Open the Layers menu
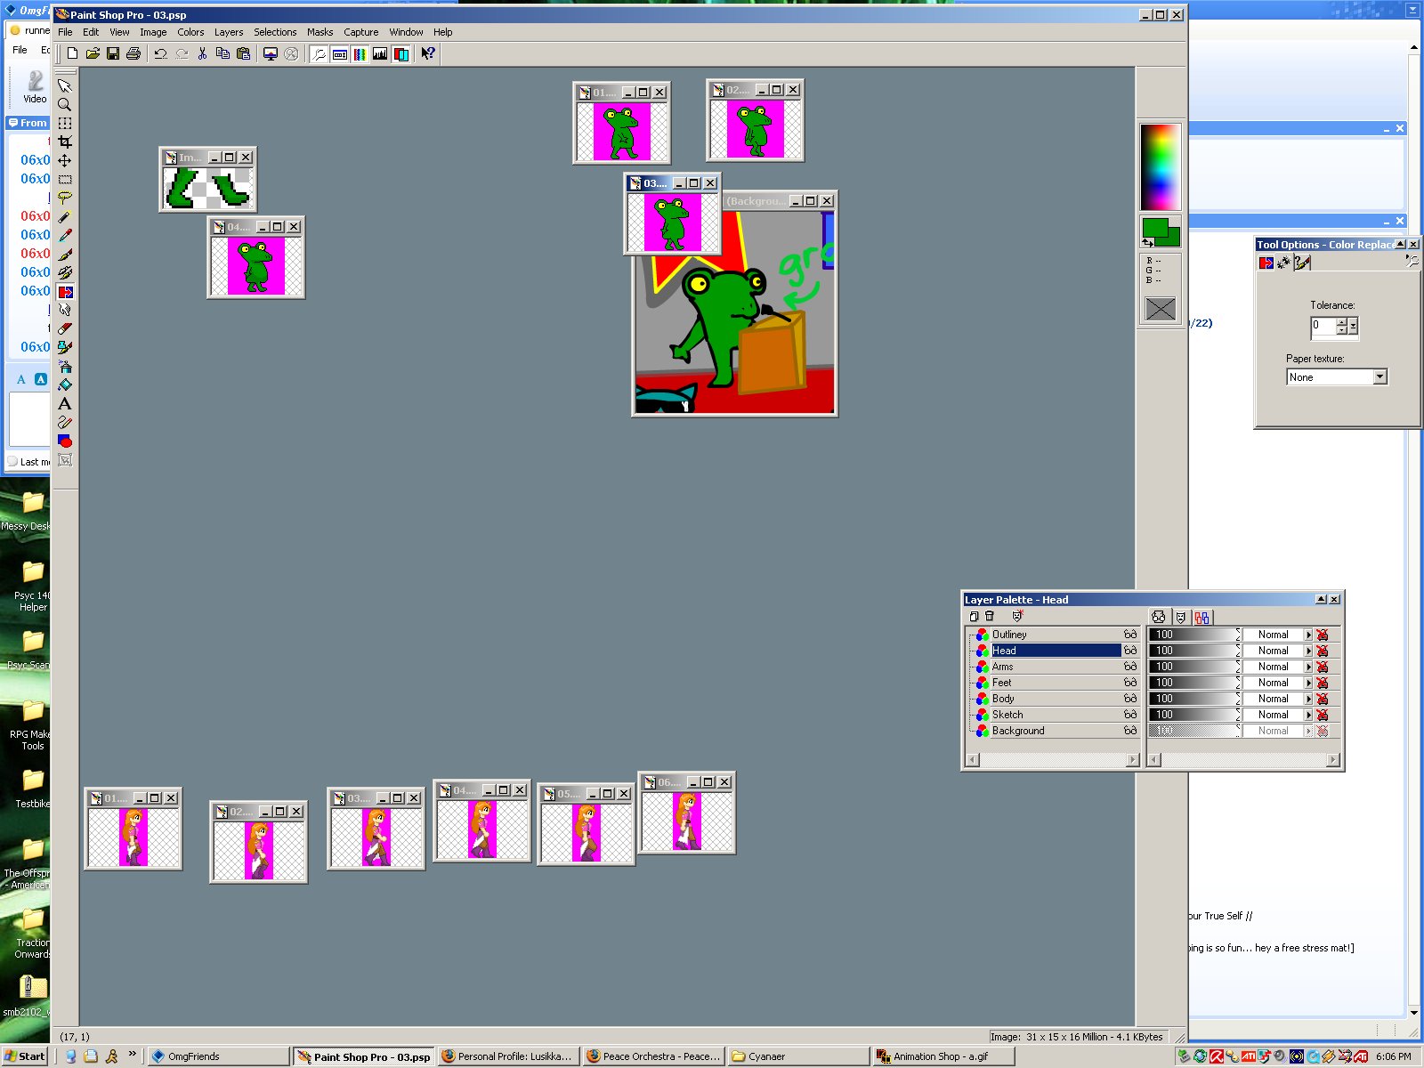This screenshot has height=1068, width=1424. (x=228, y=32)
